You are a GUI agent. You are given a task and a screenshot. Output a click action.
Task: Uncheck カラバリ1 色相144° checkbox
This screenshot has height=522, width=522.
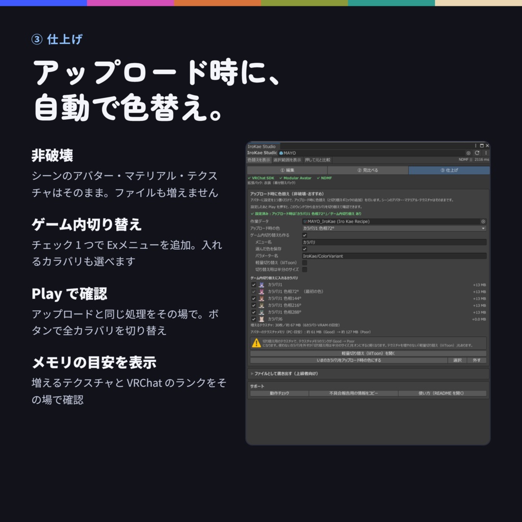[x=254, y=299]
